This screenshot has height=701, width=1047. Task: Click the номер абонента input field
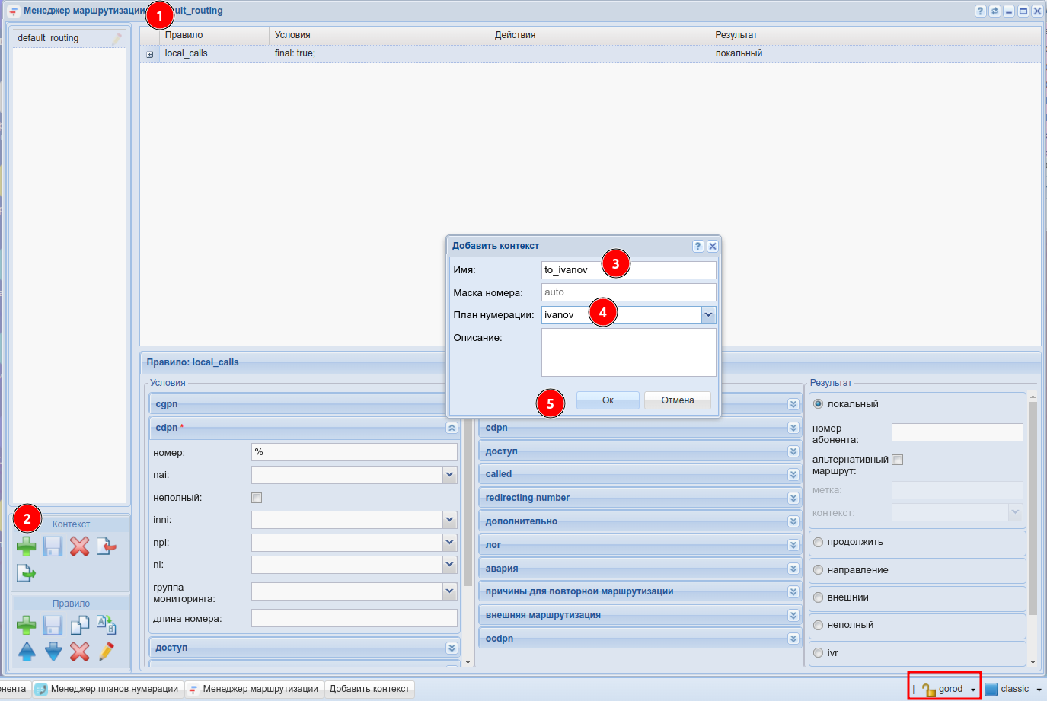pos(957,432)
